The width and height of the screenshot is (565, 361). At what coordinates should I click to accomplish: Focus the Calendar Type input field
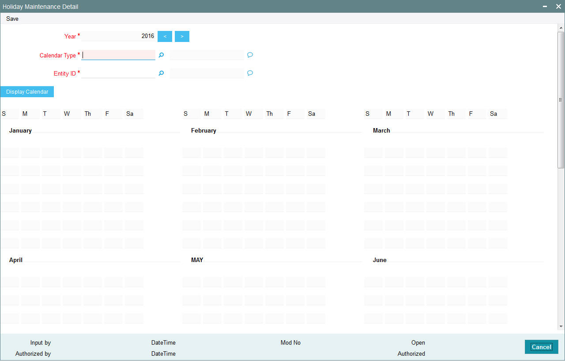pos(118,55)
